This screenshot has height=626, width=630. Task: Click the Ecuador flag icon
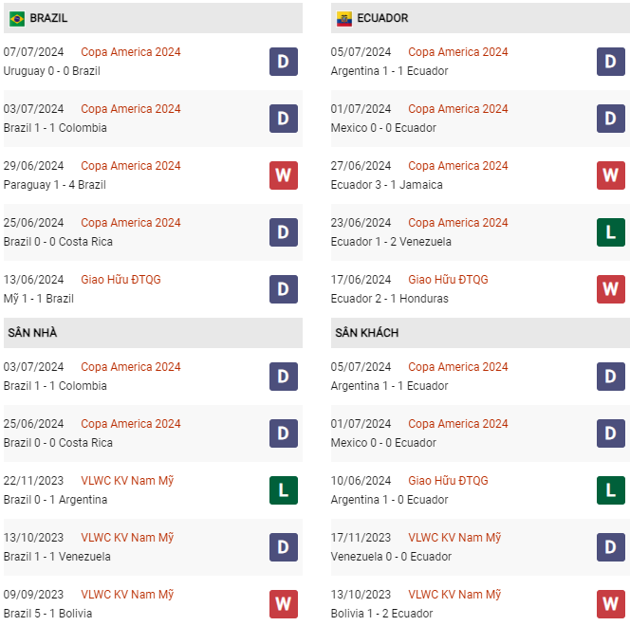click(343, 18)
